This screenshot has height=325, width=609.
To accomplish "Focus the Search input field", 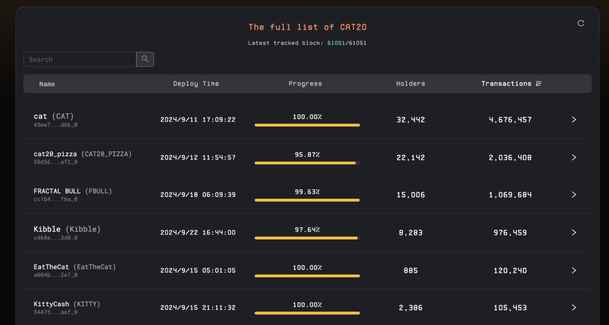I will [x=80, y=59].
